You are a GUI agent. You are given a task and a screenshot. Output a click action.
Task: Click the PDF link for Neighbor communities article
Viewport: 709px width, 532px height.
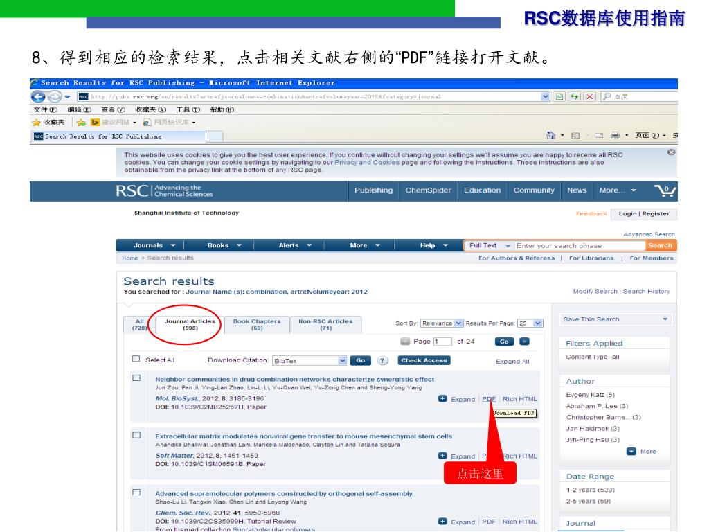(489, 399)
